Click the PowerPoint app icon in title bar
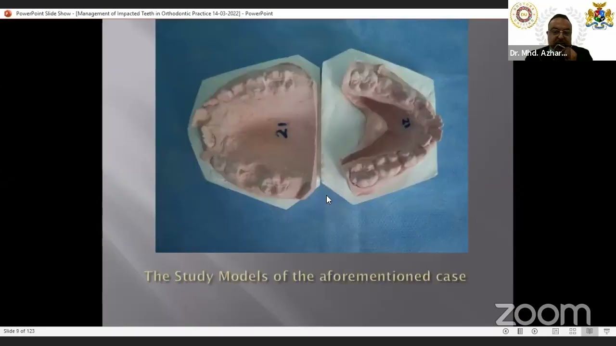The image size is (616, 346). point(8,13)
